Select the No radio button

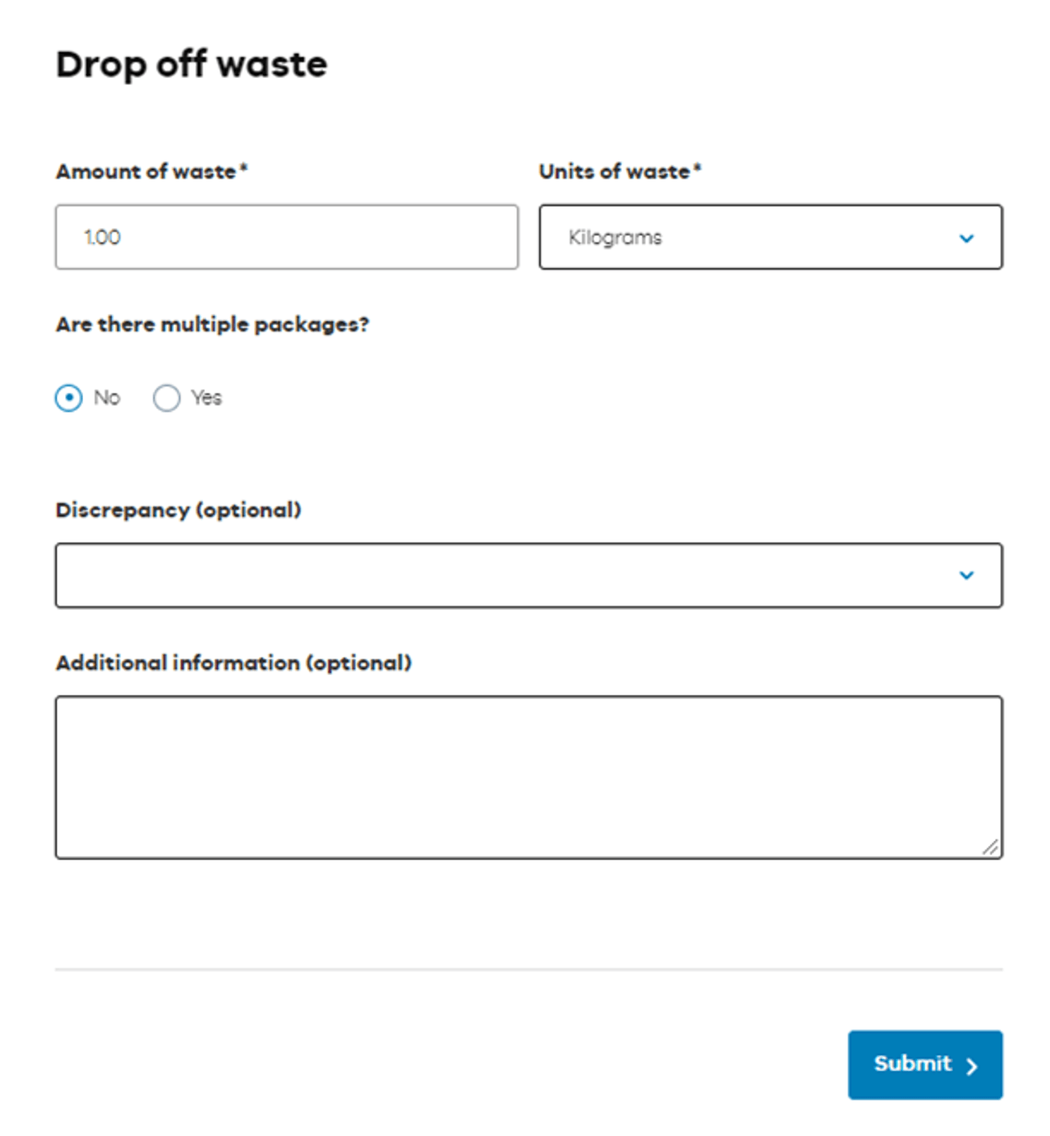pos(68,397)
